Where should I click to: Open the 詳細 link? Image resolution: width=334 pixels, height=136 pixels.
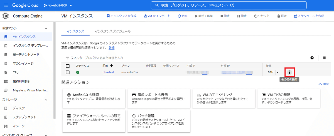pyautogui.click(x=111, y=48)
